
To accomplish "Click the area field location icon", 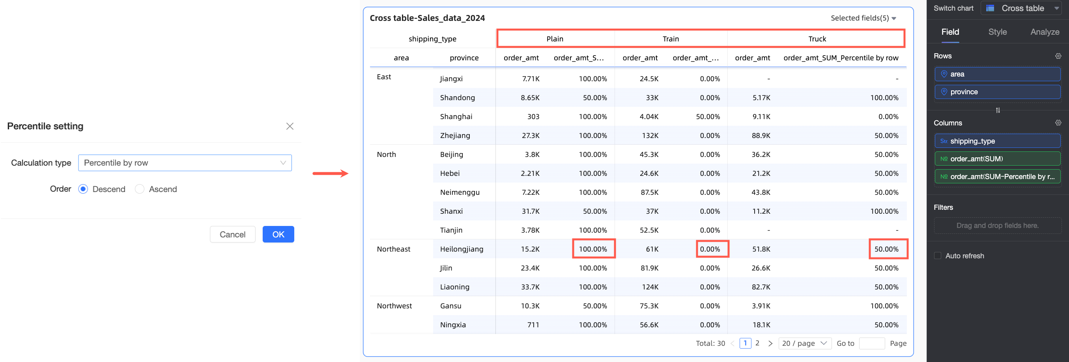I will coord(944,74).
